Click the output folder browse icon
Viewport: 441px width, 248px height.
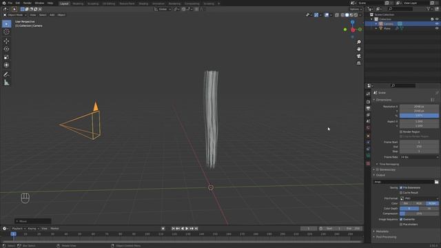point(436,182)
